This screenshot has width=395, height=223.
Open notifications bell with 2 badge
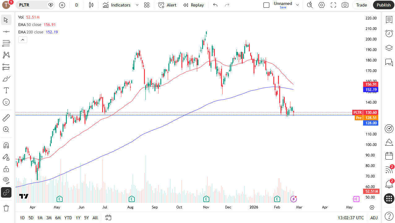389,184
